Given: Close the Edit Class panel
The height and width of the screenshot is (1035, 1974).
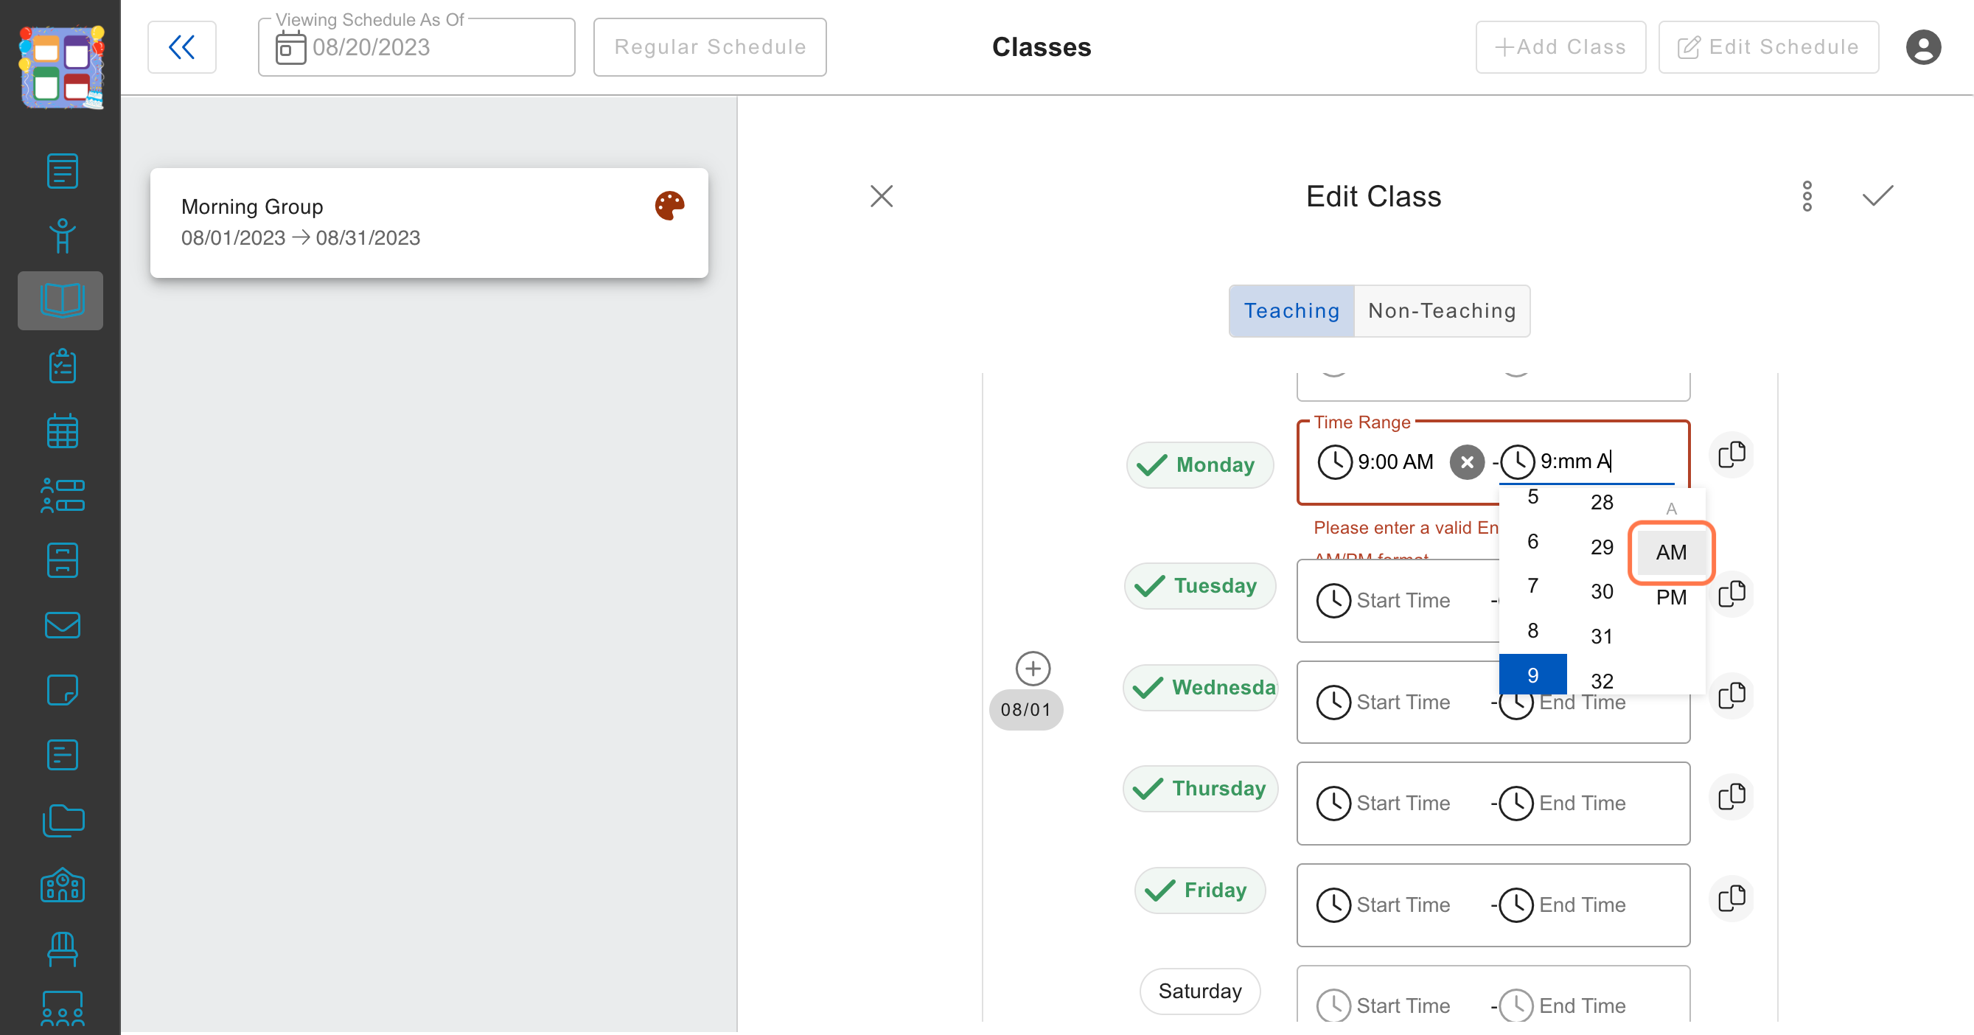Looking at the screenshot, I should tap(882, 196).
